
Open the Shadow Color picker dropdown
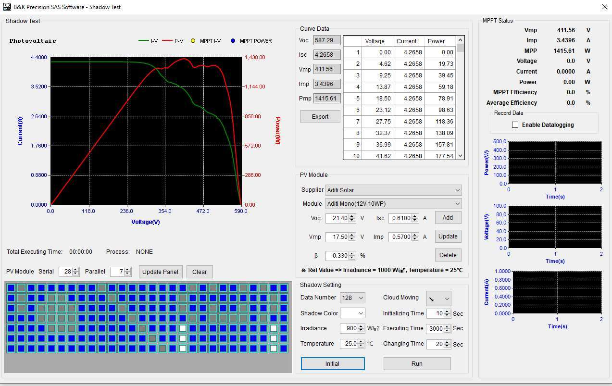[x=352, y=313]
